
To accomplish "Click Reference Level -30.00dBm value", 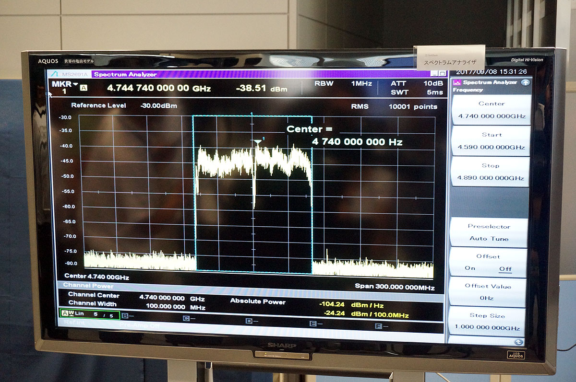I will point(158,106).
